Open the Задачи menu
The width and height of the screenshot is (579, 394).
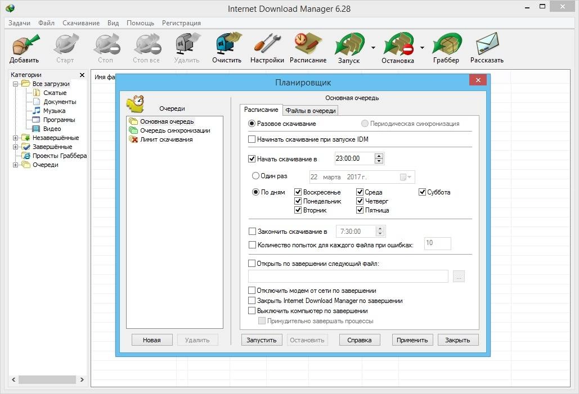(19, 23)
